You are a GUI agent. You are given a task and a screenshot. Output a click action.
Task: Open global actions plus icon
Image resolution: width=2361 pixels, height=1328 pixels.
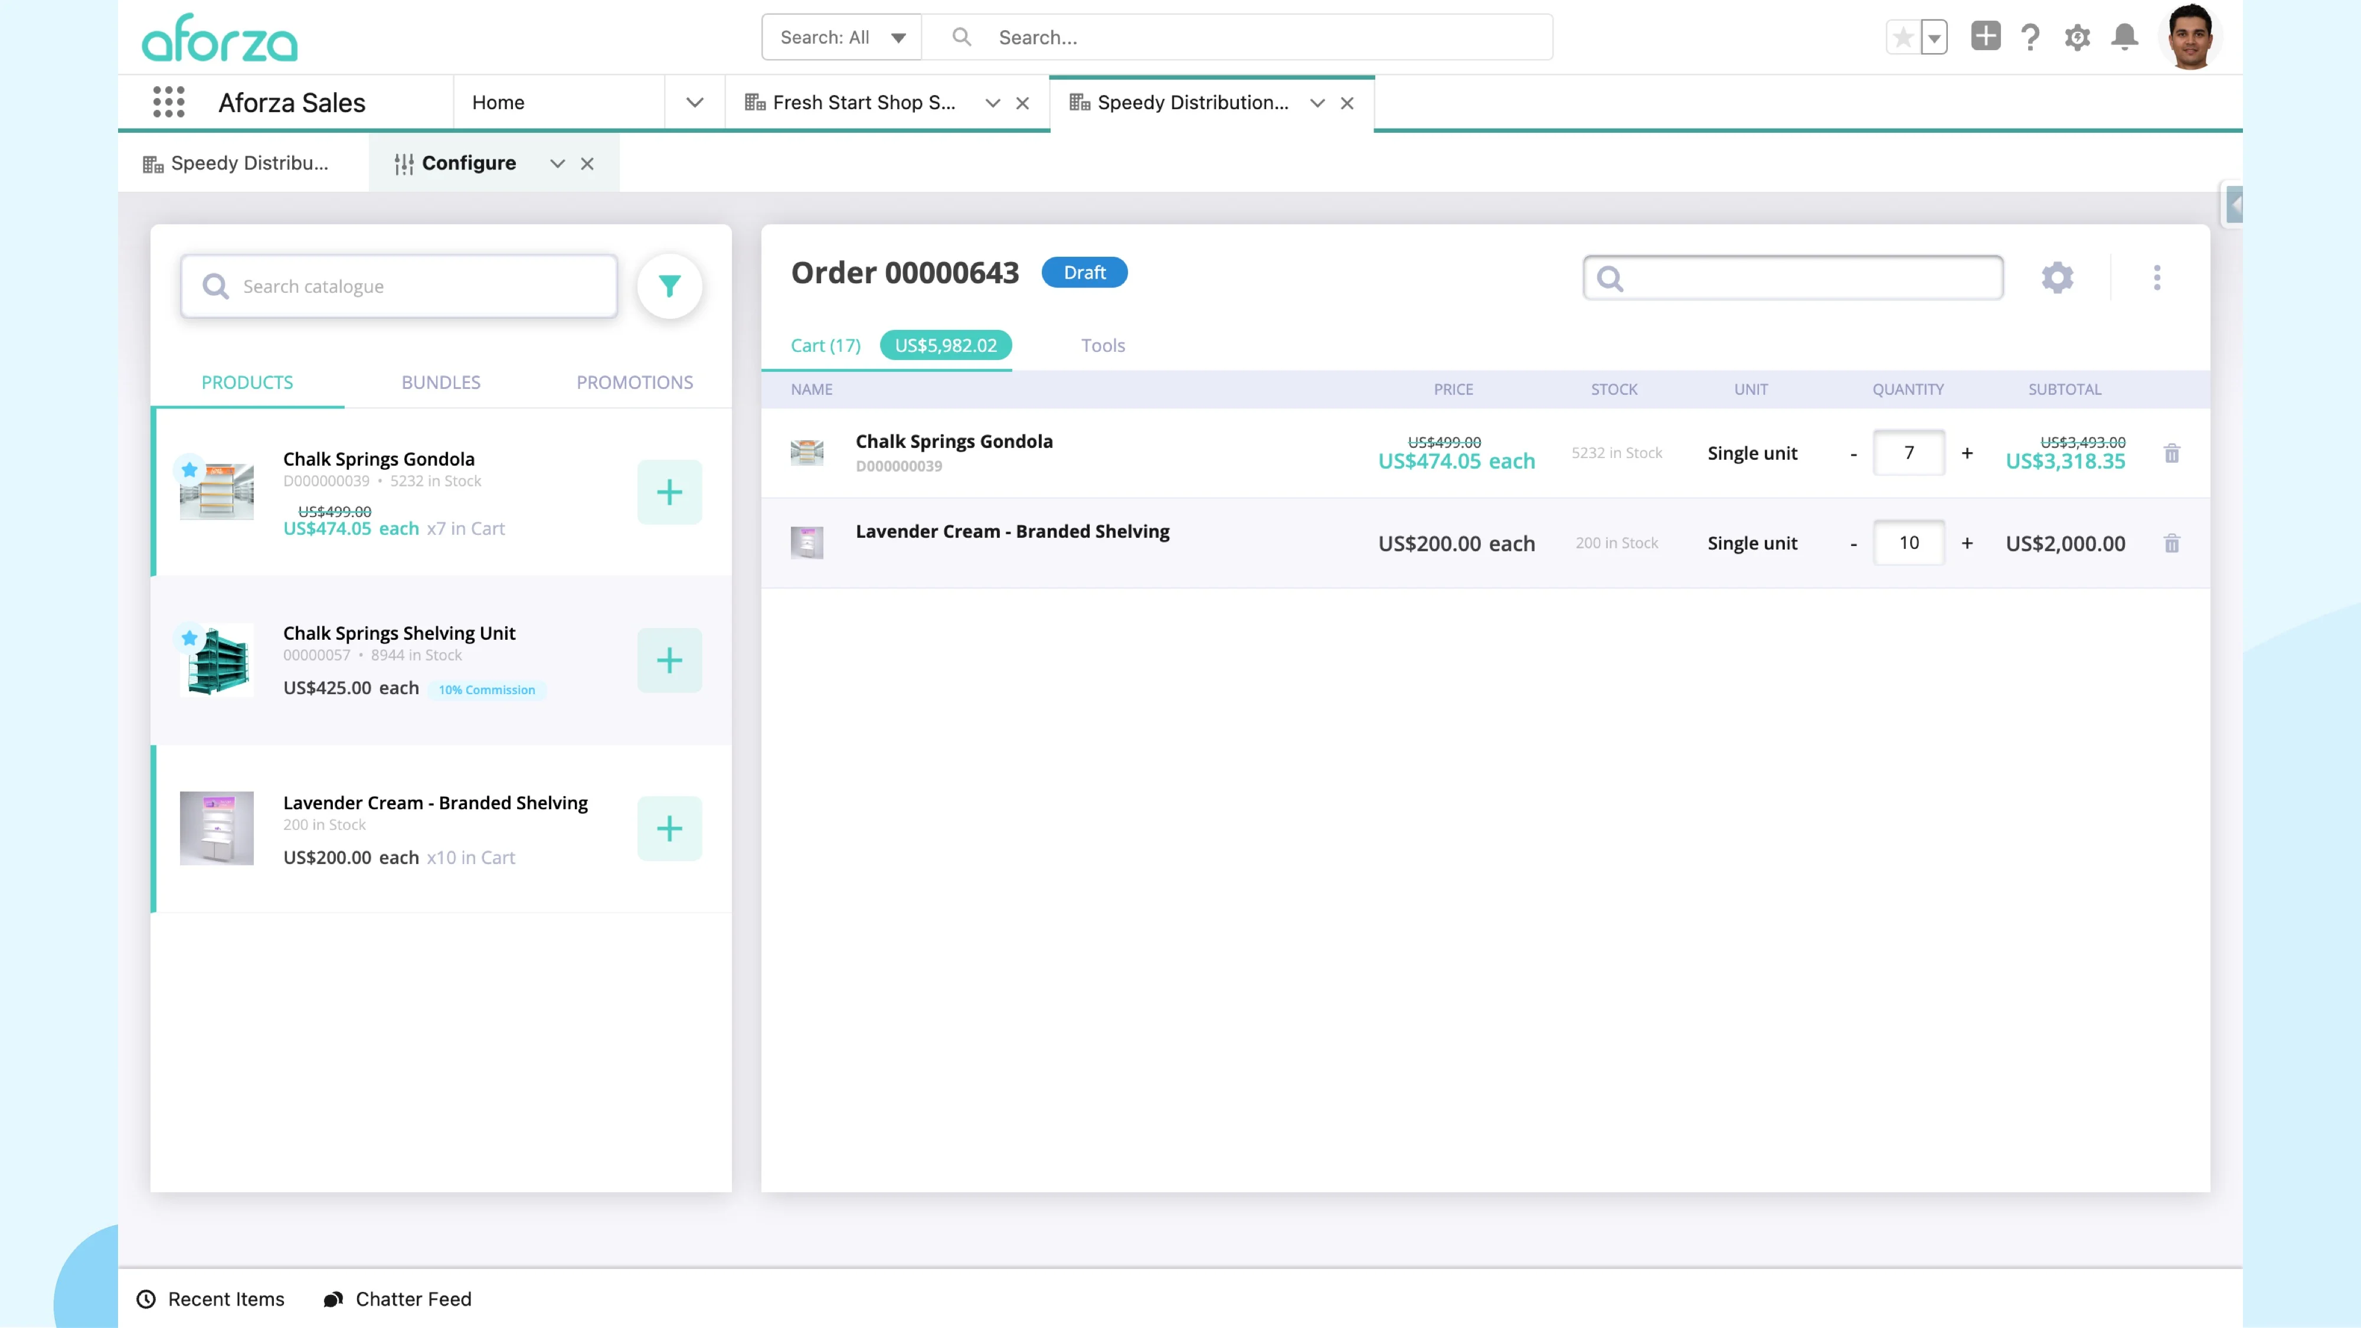[x=1985, y=37]
